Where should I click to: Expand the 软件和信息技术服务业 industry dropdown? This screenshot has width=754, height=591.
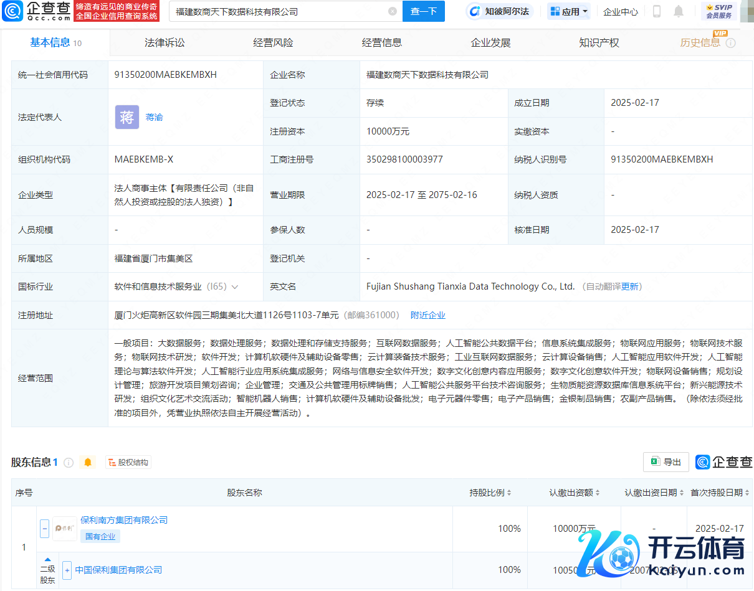235,287
